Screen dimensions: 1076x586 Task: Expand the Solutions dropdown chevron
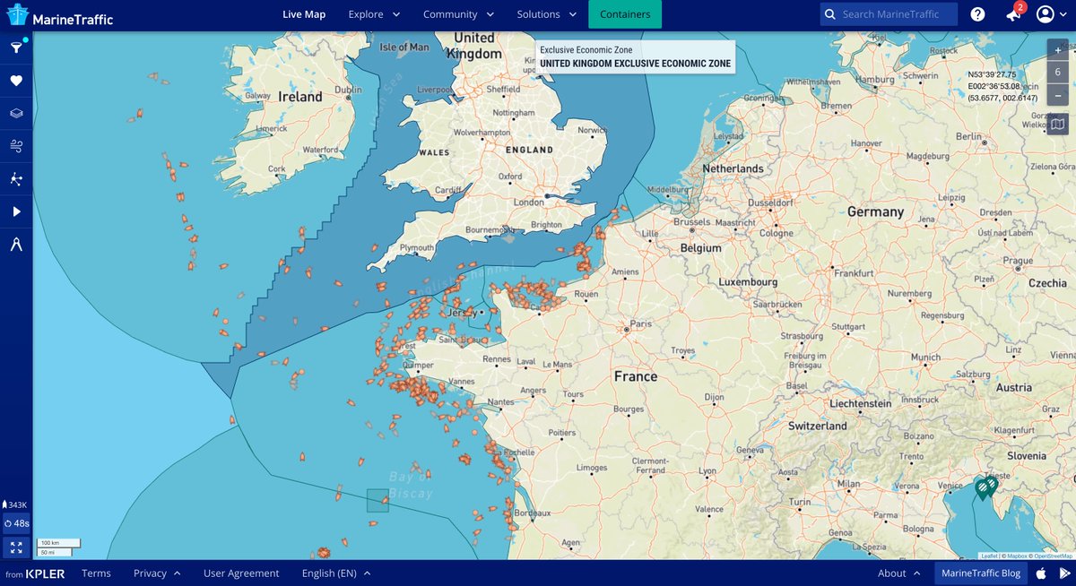(571, 14)
